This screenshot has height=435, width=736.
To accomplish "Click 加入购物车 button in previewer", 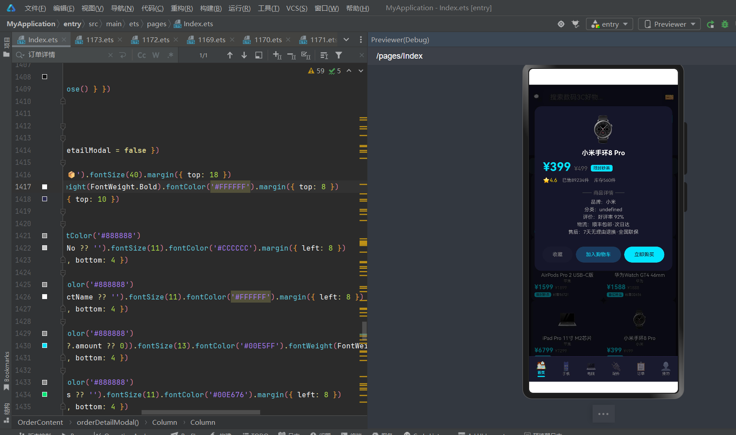I will [598, 255].
